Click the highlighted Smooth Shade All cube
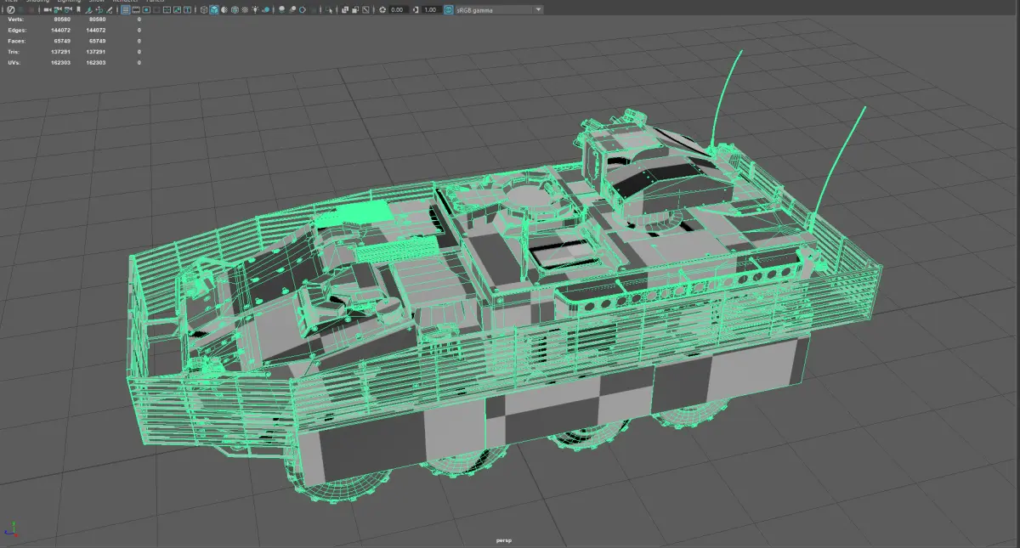Image resolution: width=1020 pixels, height=548 pixels. point(214,9)
